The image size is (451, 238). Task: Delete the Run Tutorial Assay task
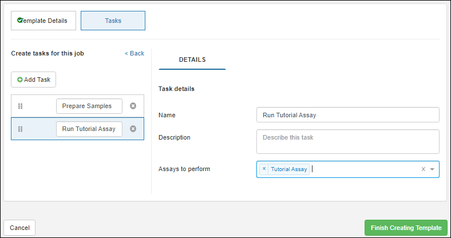point(133,129)
